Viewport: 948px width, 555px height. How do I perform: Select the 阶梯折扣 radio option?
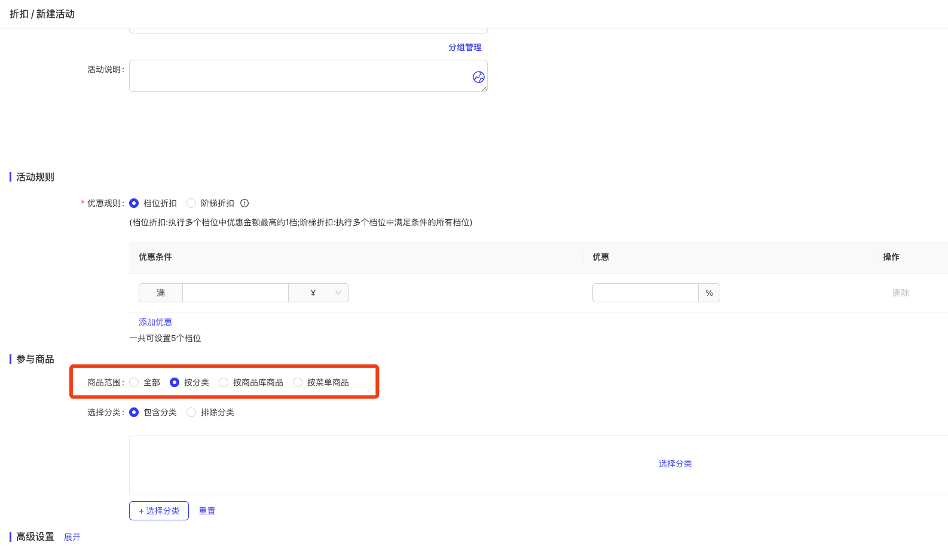click(191, 203)
